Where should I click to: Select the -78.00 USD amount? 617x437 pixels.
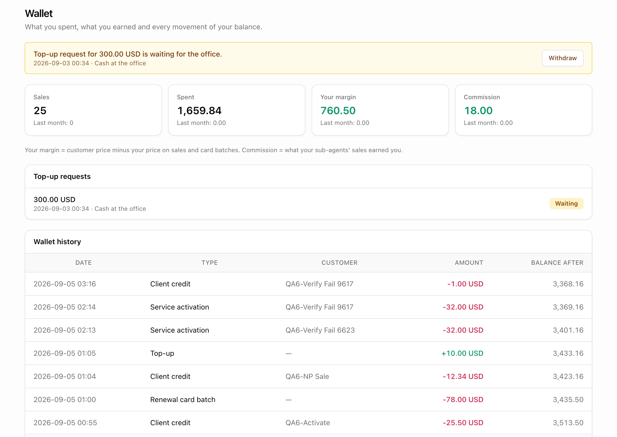pos(463,399)
